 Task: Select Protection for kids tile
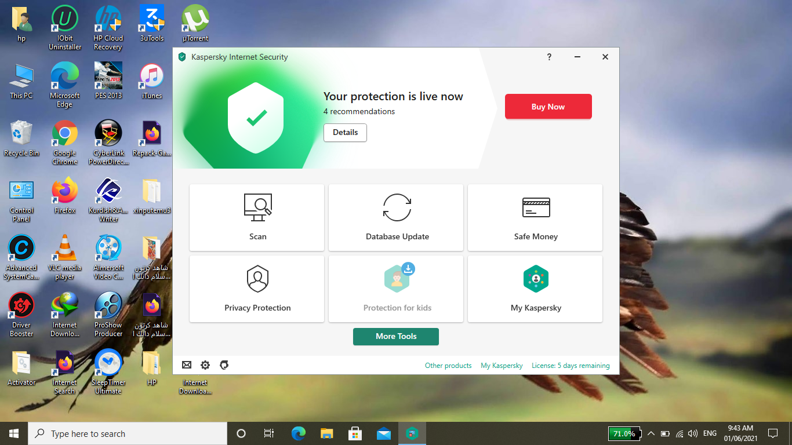[x=396, y=289]
